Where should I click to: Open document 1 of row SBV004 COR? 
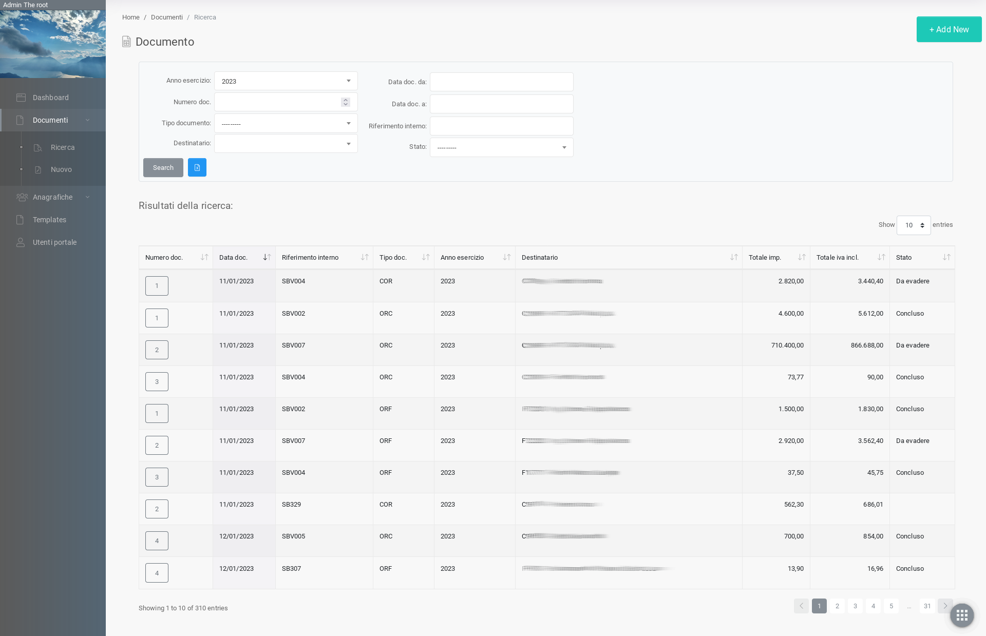coord(157,286)
